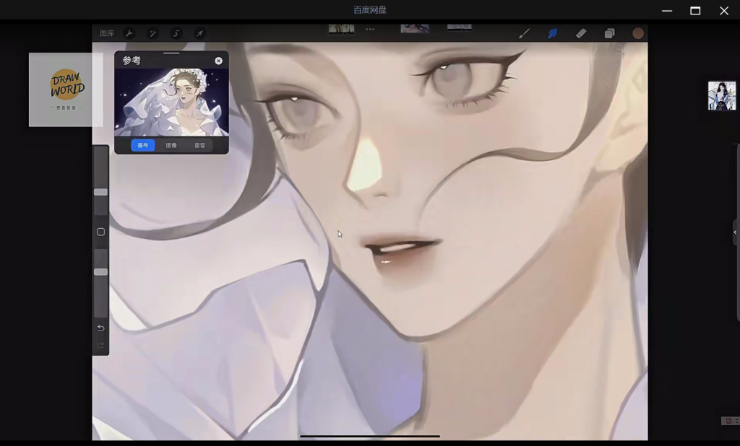Expand the collapsed right side panel arrow

pyautogui.click(x=735, y=232)
